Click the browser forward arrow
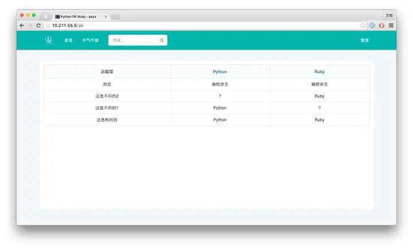This screenshot has height=249, width=413. point(30,25)
